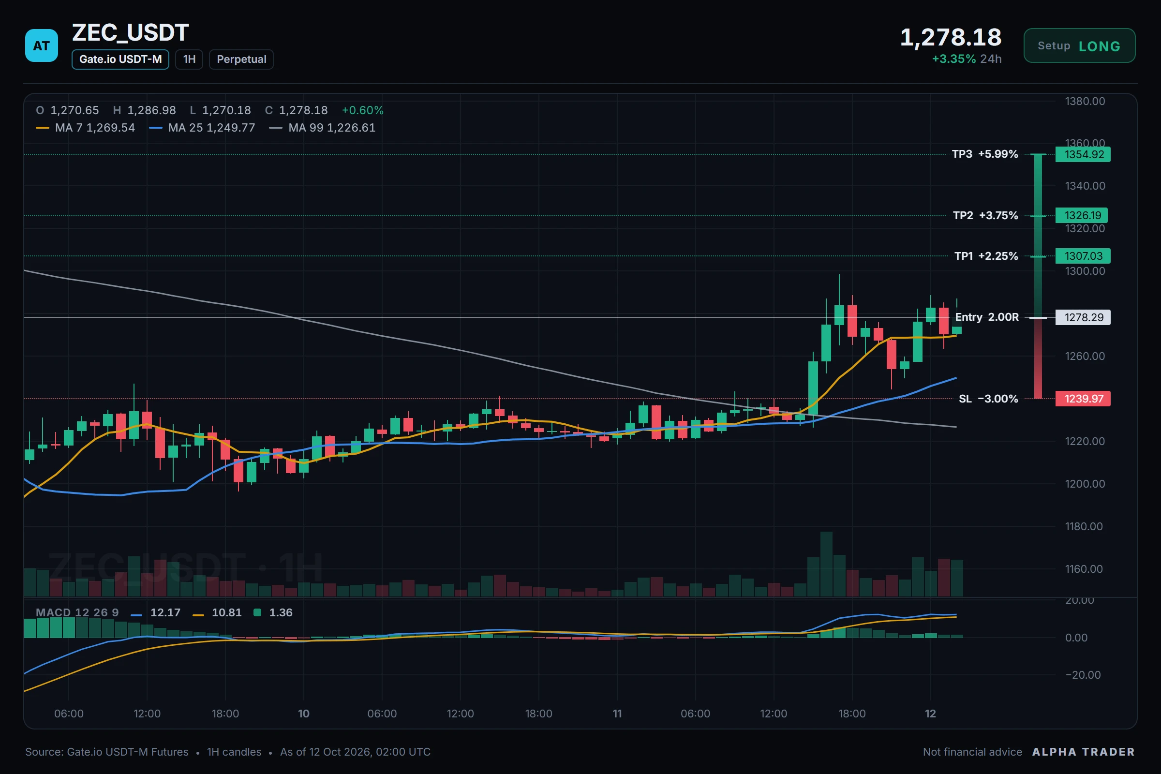Select the Gate.io USDT-M exchange badge
The image size is (1161, 774).
click(120, 59)
